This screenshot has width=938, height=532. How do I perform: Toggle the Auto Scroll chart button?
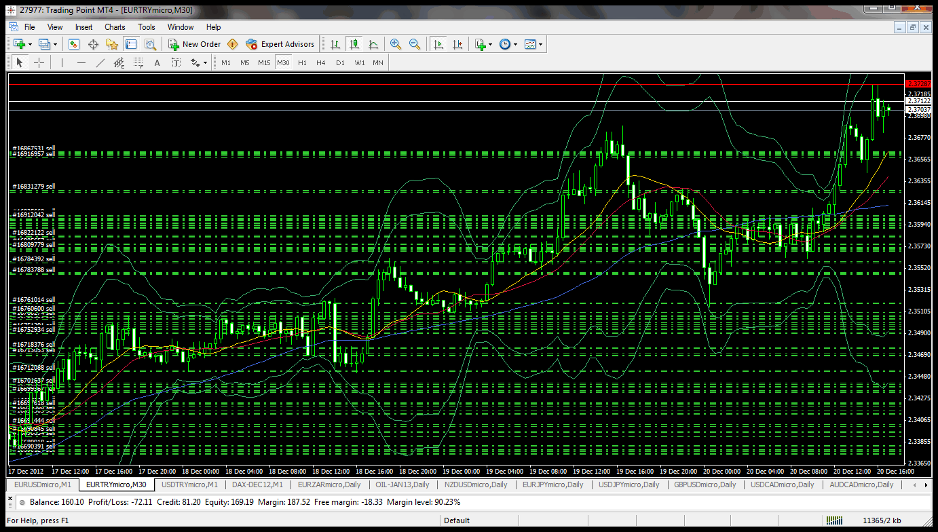438,44
